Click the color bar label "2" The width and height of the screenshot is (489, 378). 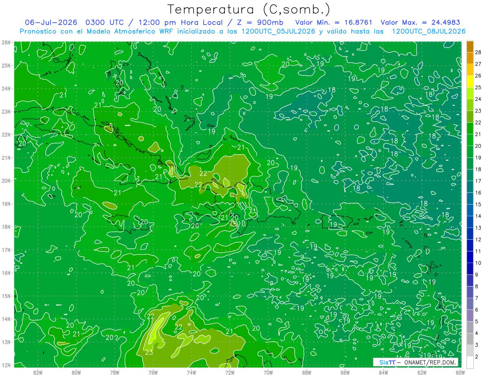point(477,357)
